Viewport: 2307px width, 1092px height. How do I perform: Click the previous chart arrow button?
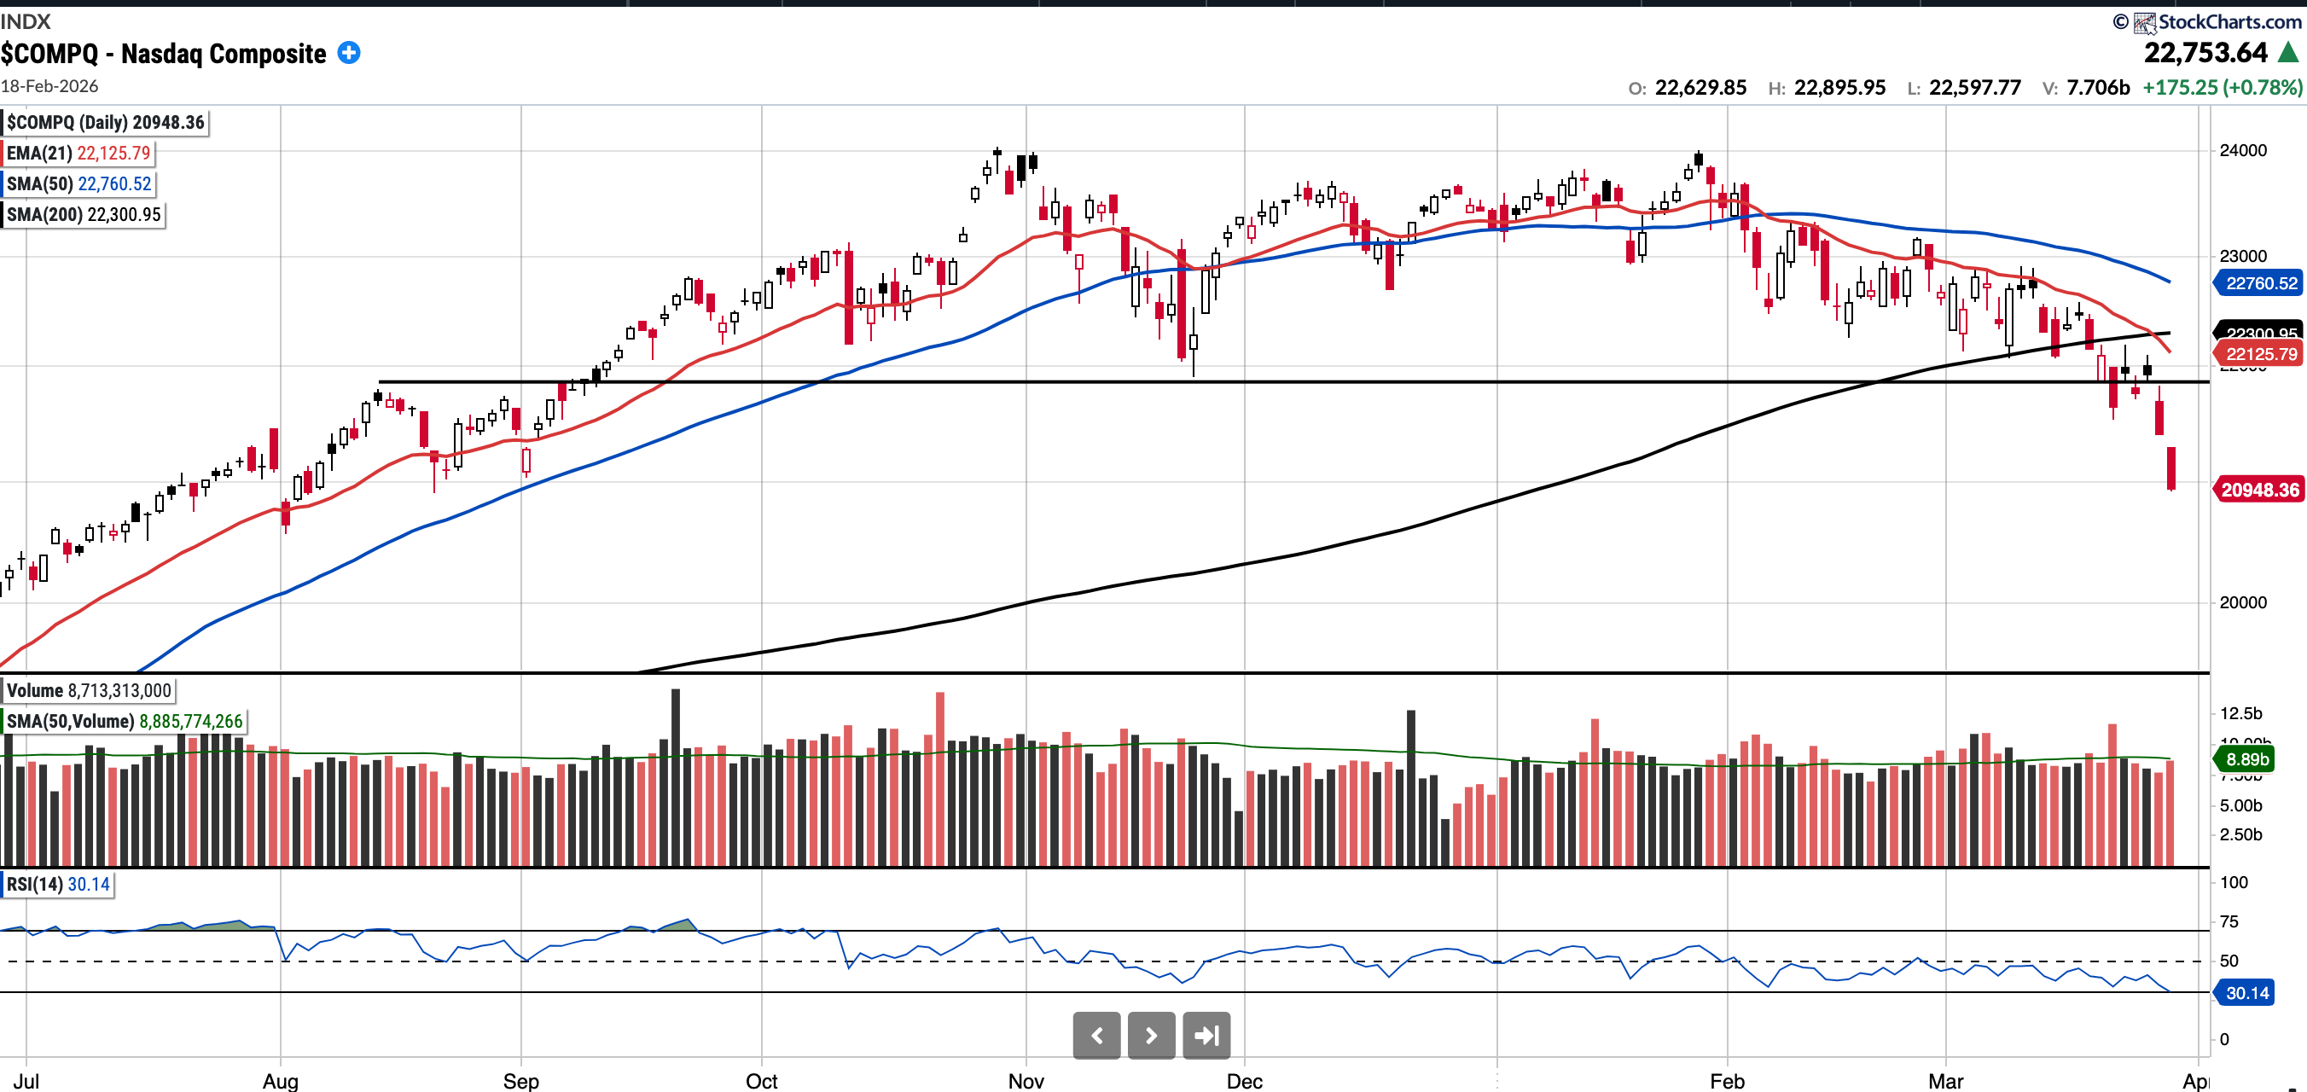pos(1096,1036)
